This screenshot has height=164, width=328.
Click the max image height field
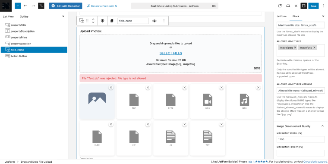click(301, 153)
